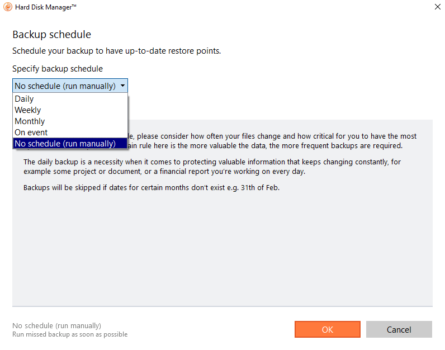Viewport: 445px width, 350px height.
Task: Confirm with the orange OK button
Action: click(x=328, y=329)
